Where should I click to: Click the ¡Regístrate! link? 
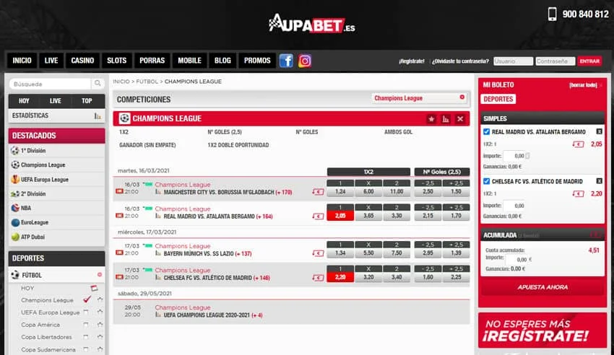pos(412,61)
